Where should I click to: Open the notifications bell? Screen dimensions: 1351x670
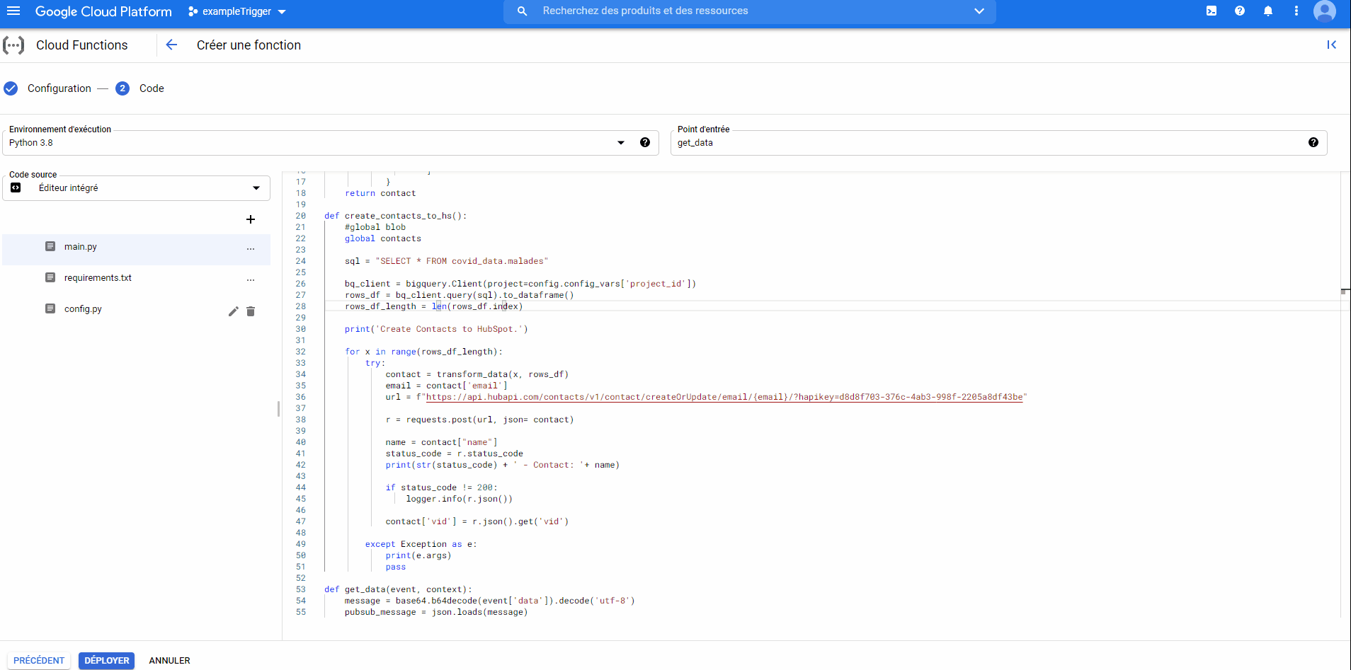point(1268,11)
